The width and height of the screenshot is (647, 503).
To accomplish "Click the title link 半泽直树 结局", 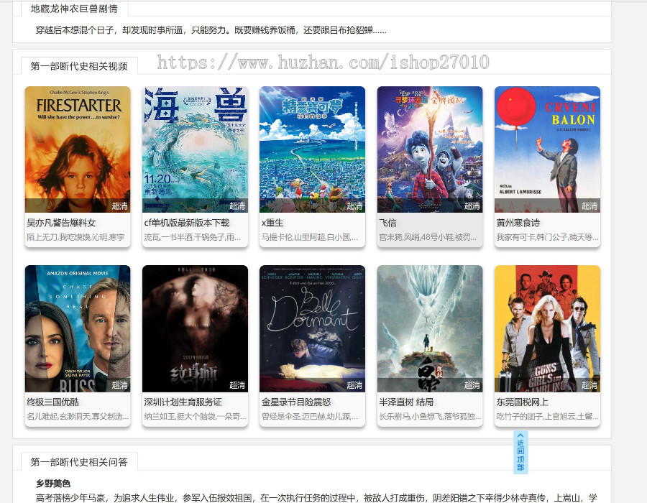I will pyautogui.click(x=406, y=402).
